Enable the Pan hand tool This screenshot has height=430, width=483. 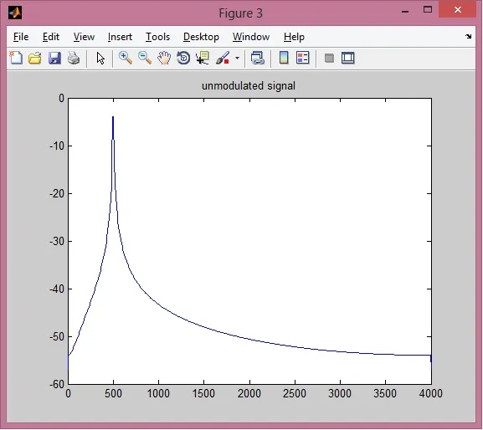click(x=164, y=58)
